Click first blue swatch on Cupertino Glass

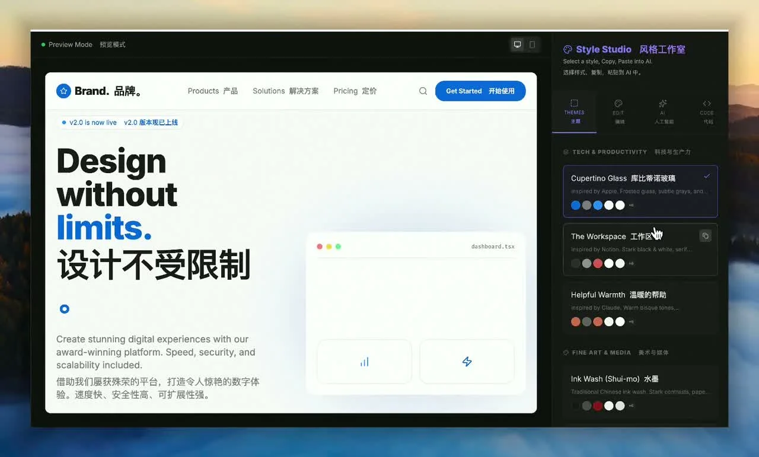pos(576,205)
